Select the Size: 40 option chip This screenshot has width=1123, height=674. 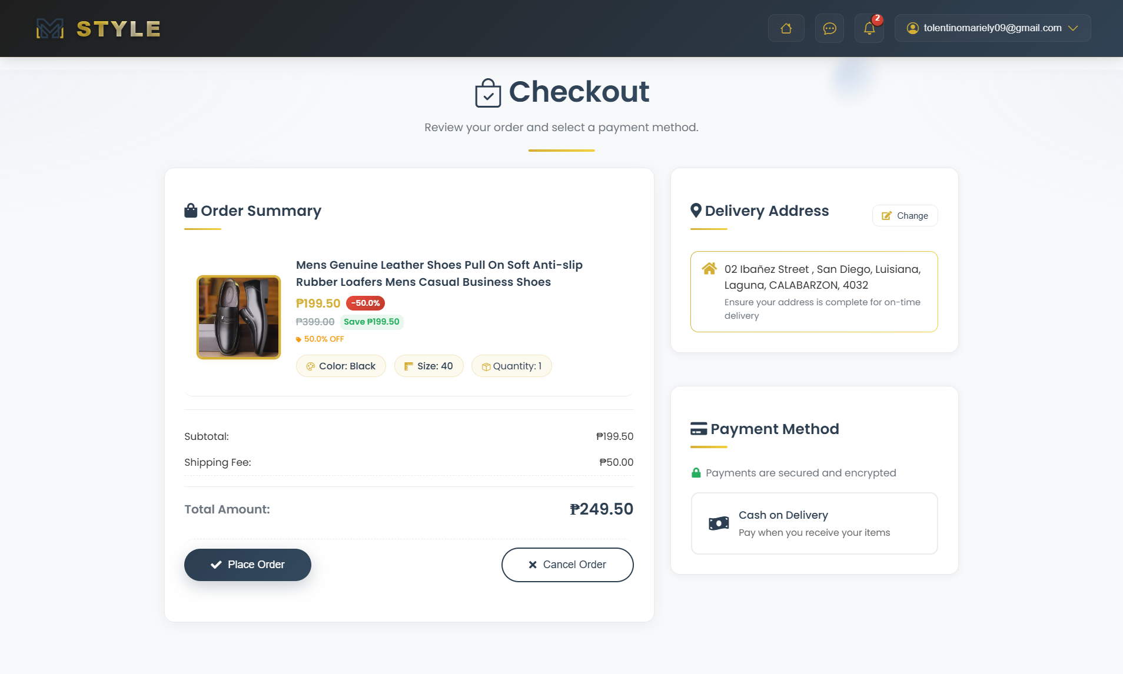point(429,365)
